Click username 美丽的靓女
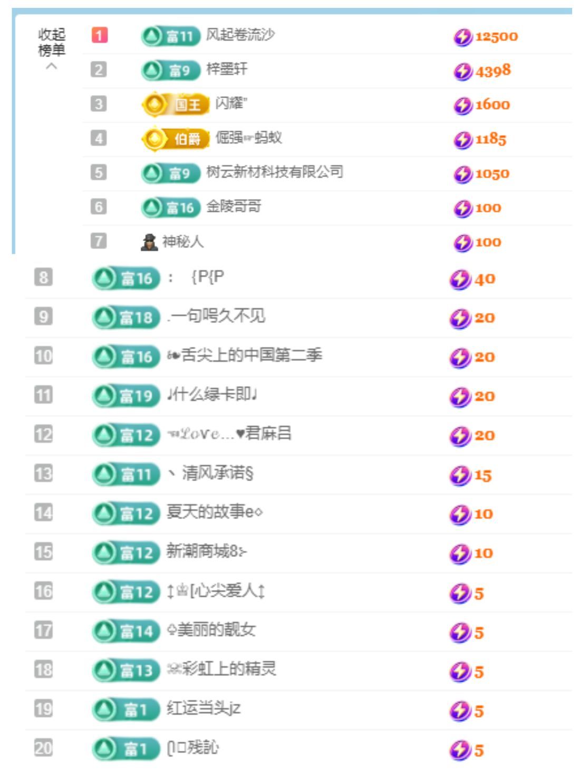The width and height of the screenshot is (580, 774). coord(212,629)
